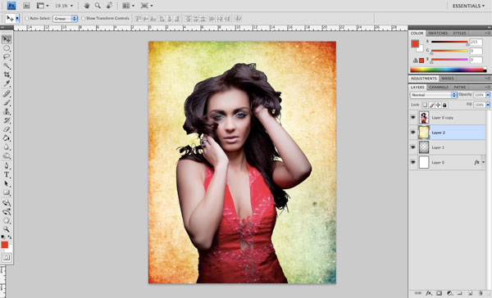The width and height of the screenshot is (492, 298).
Task: Click the Hand tool in application bar
Action: coord(87,6)
